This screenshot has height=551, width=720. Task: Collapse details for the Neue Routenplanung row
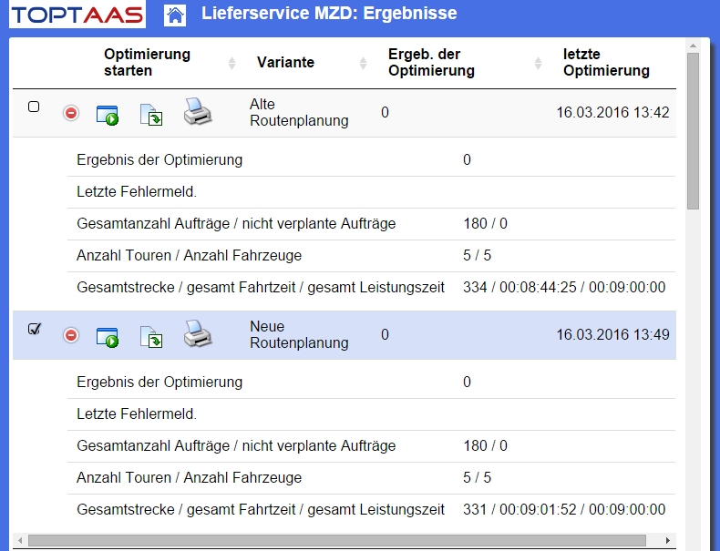coord(71,335)
